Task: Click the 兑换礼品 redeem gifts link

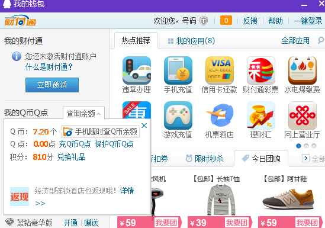Action: point(71,157)
